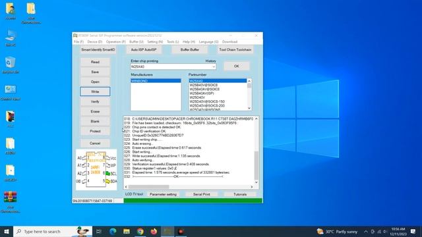Screen dimensions: 422x237
Task: Click log panel horizontal scroll right arrow
Action: 252,187
